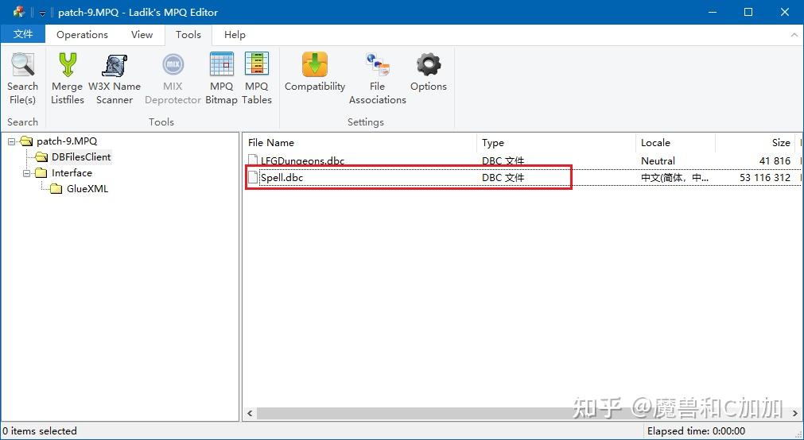Image resolution: width=804 pixels, height=440 pixels.
Task: Open the MPQ Bitmap viewer
Action: pyautogui.click(x=222, y=79)
